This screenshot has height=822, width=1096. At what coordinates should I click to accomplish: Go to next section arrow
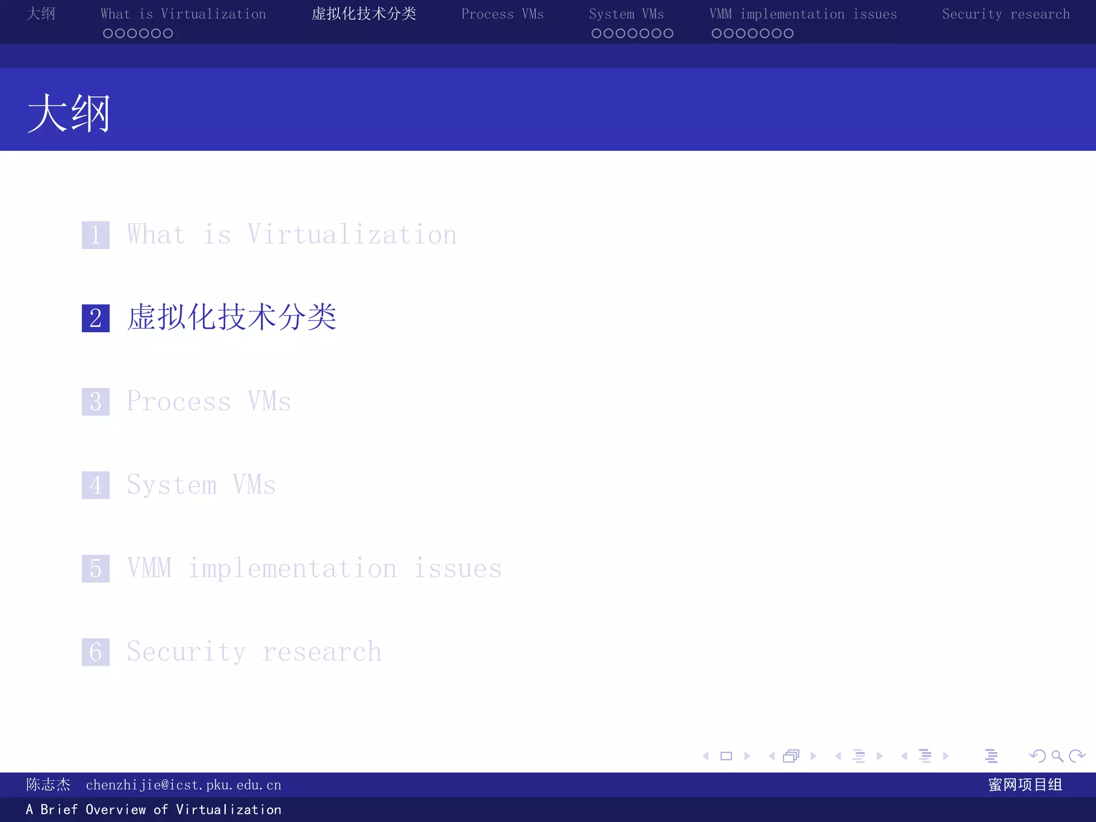[946, 756]
